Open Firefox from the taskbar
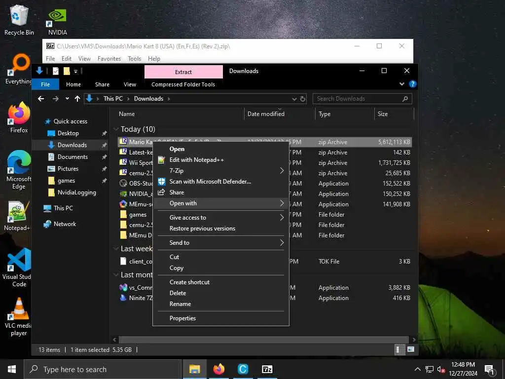The width and height of the screenshot is (505, 379). (218, 369)
